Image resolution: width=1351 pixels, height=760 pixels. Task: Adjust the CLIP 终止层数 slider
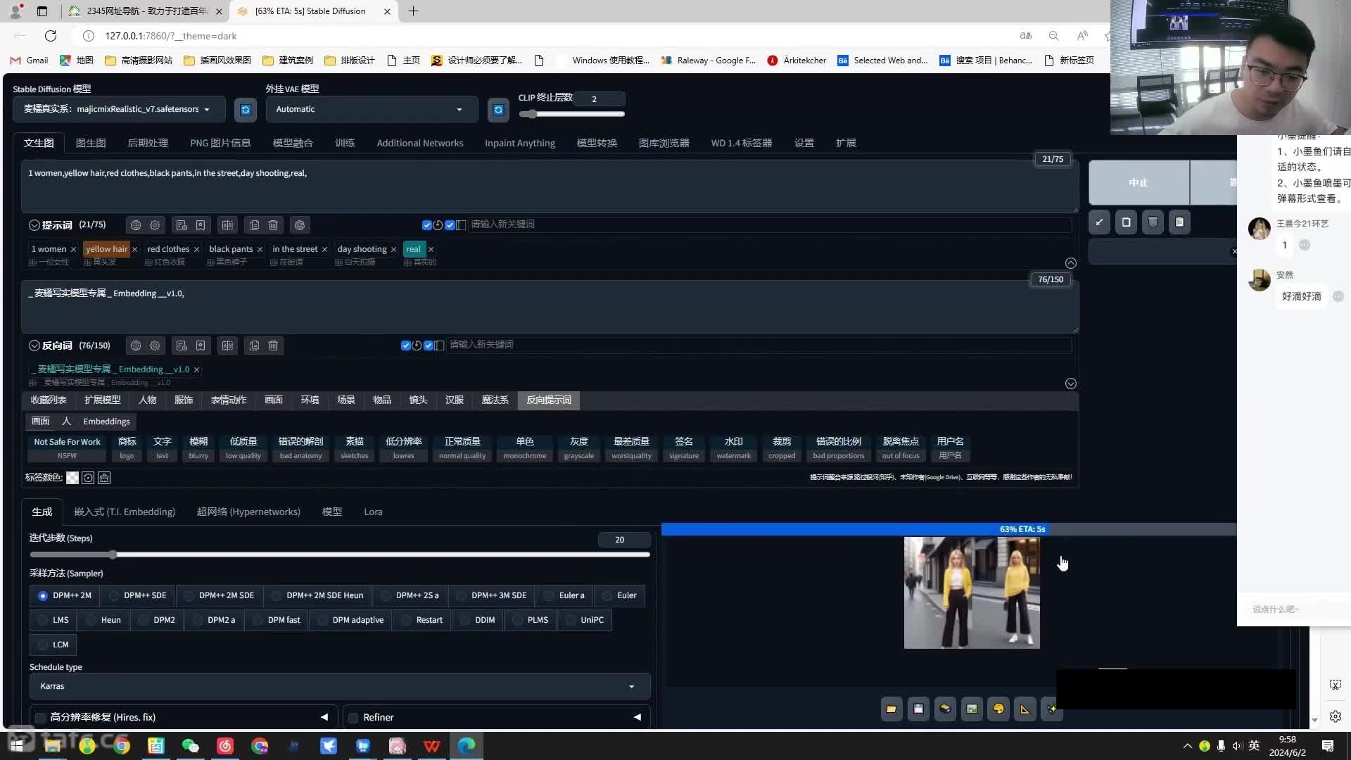coord(571,114)
